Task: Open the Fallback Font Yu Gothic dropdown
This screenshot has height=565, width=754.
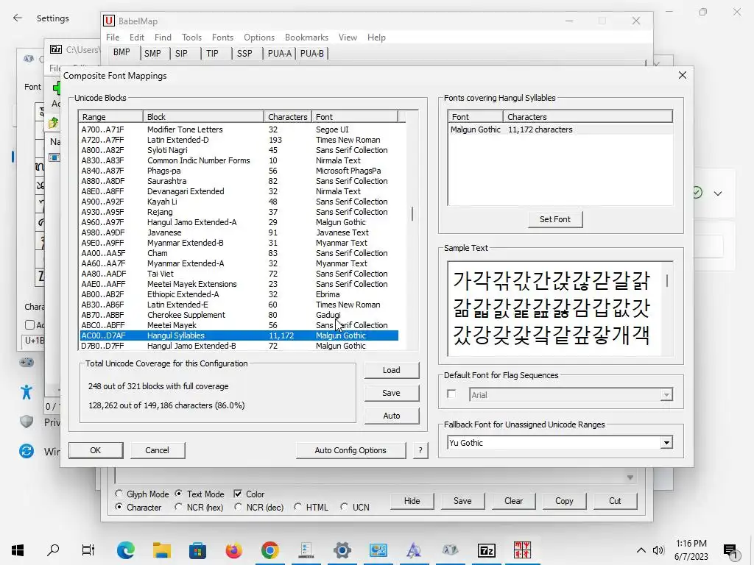Action: pos(666,443)
